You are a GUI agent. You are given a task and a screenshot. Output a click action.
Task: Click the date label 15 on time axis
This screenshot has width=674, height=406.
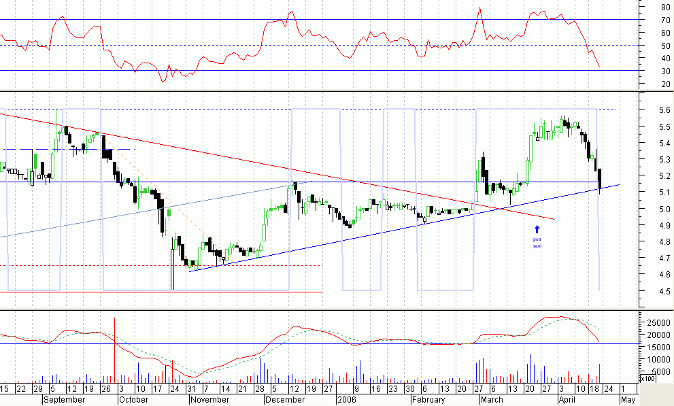(x=4, y=389)
